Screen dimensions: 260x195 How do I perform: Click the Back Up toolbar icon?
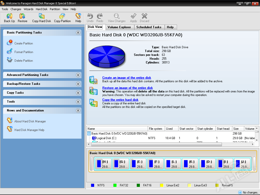tap(9, 16)
